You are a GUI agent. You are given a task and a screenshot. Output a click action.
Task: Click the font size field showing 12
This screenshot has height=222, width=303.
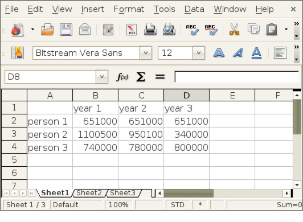[x=175, y=53]
